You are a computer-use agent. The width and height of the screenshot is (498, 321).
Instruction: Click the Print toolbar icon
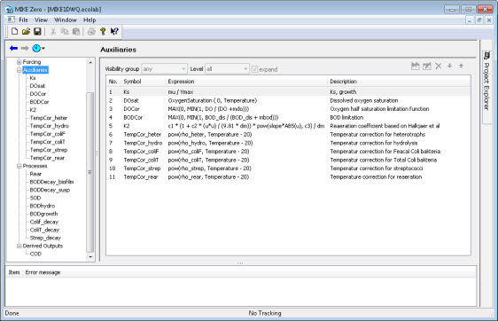point(91,31)
